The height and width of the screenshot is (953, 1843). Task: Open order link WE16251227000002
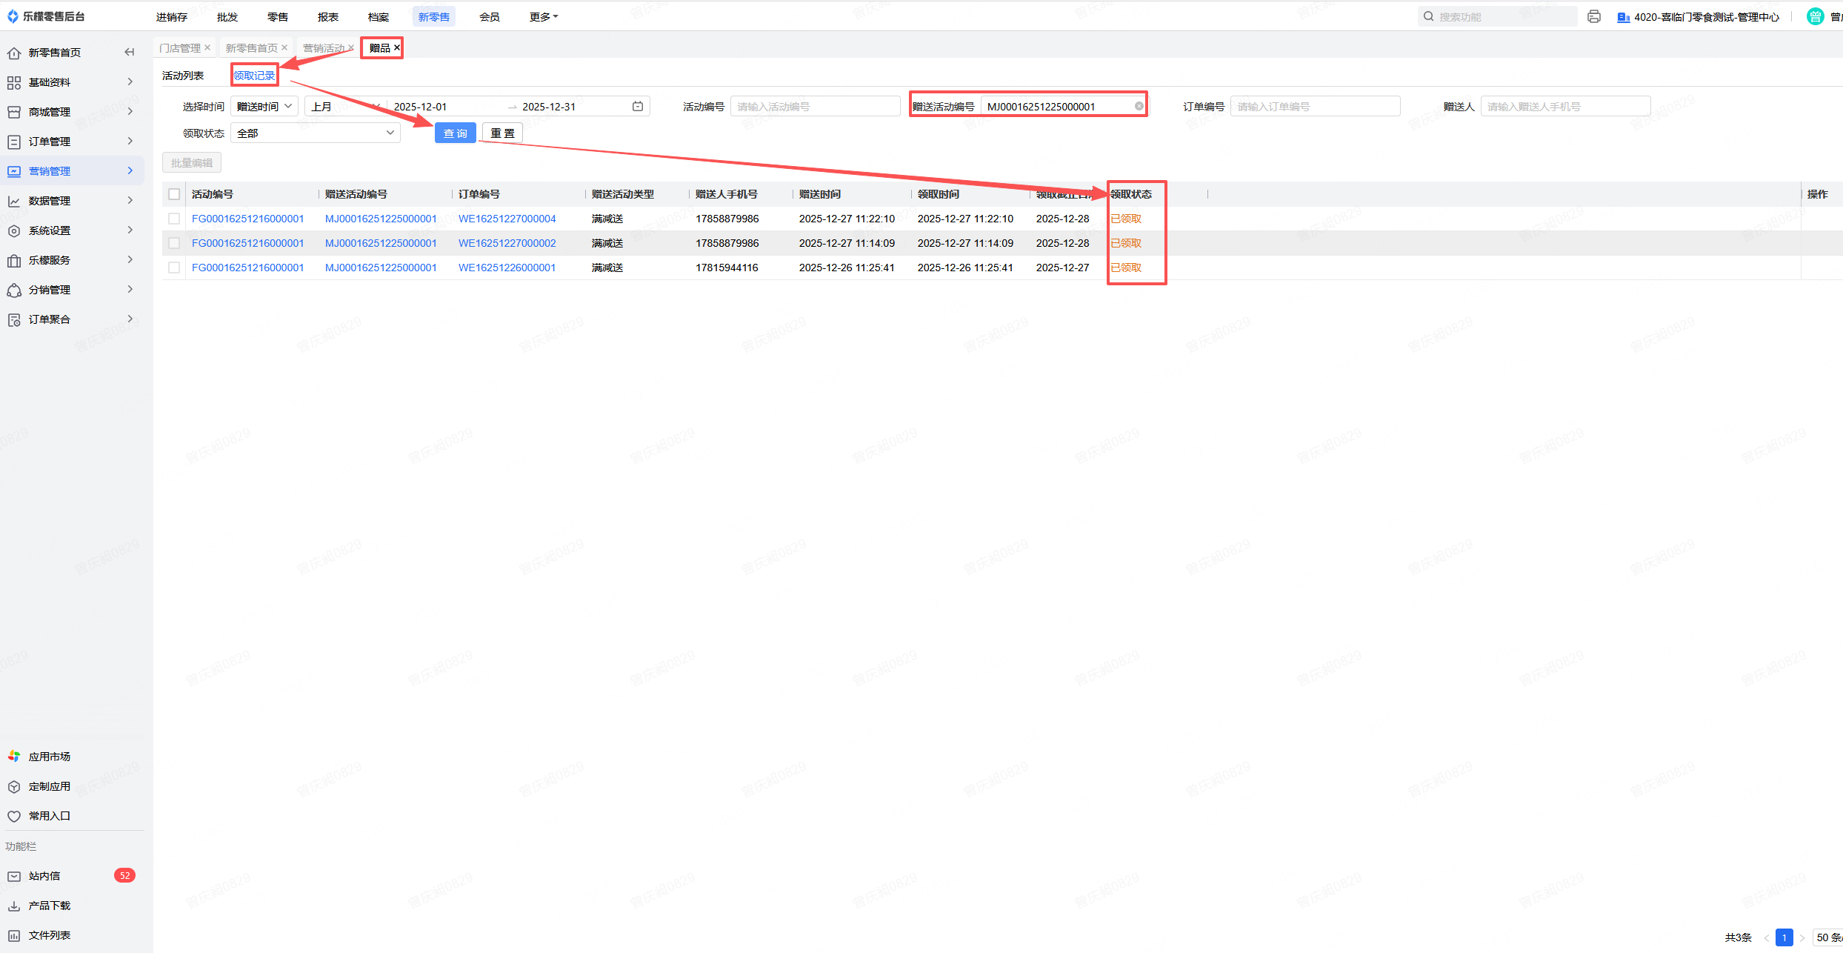point(507,243)
